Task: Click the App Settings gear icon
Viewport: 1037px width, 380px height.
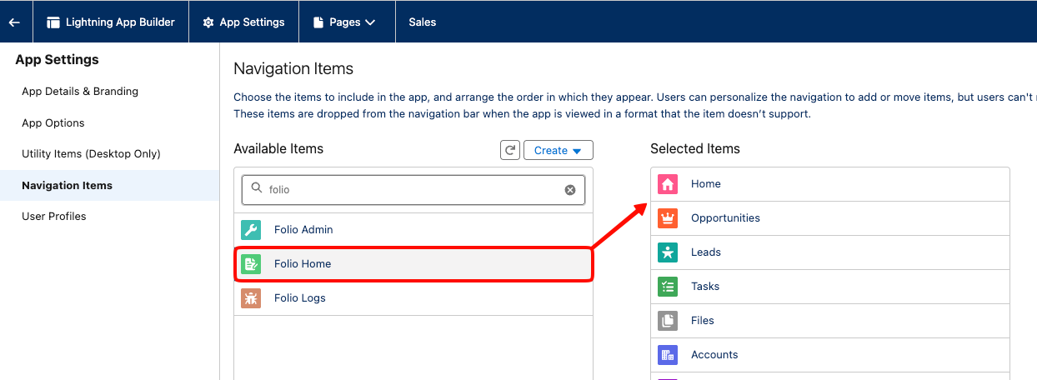Action: [208, 22]
